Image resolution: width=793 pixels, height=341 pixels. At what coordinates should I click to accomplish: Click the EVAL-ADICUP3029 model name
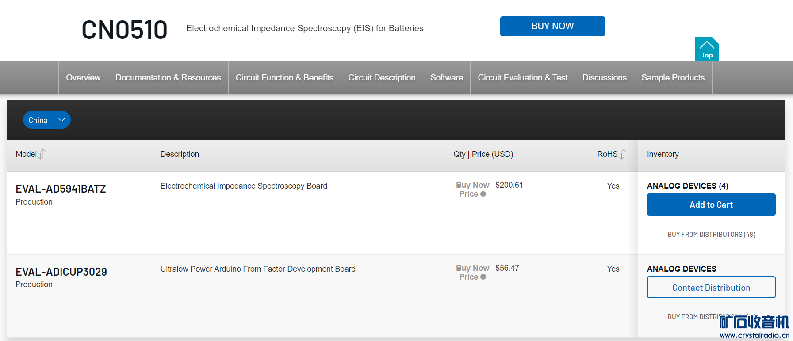pyautogui.click(x=61, y=272)
